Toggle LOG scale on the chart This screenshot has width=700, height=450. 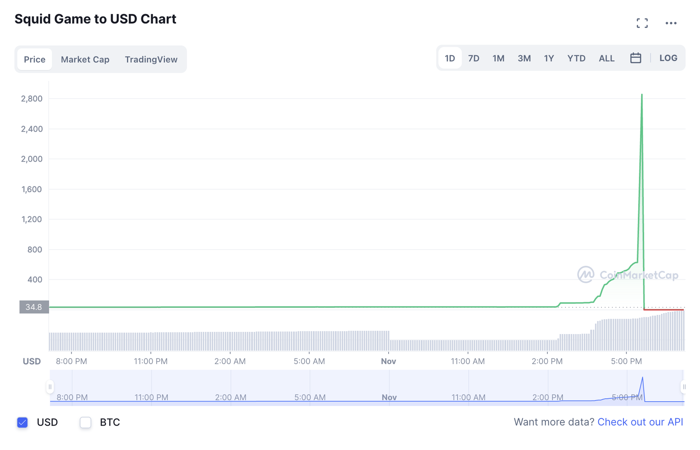tap(668, 58)
